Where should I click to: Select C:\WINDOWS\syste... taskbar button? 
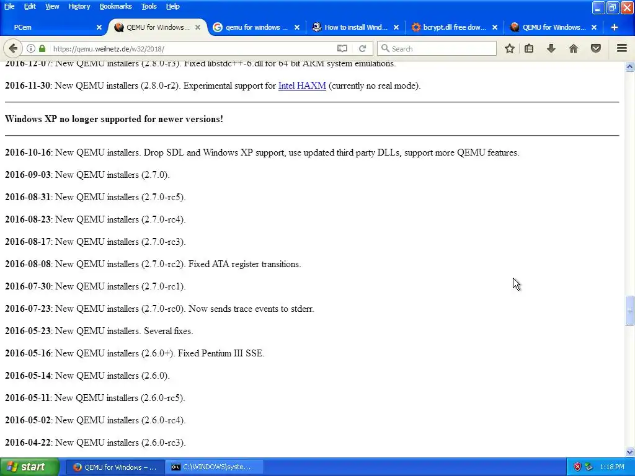215,467
